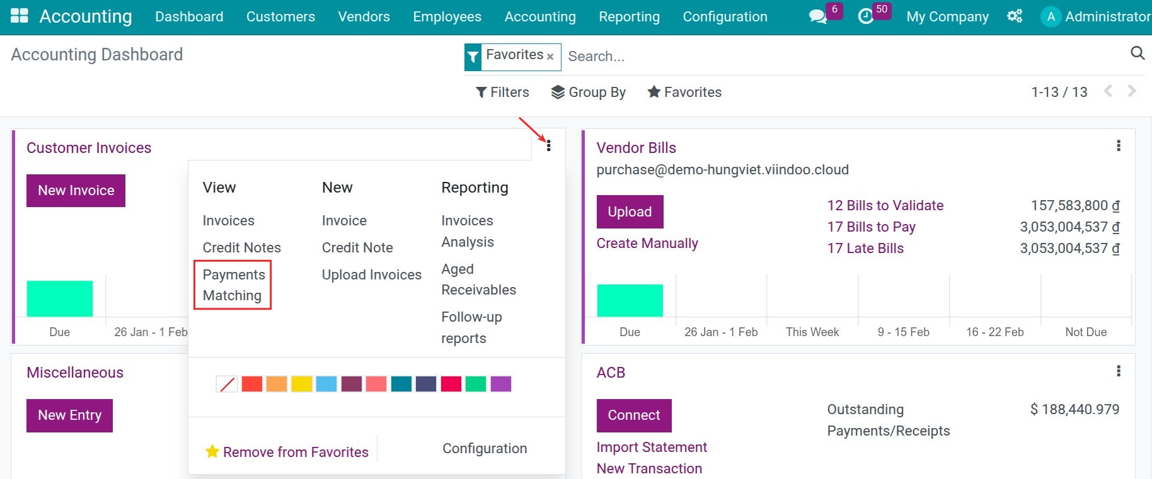
Task: Open 12 Bills to Validate link
Action: [885, 206]
